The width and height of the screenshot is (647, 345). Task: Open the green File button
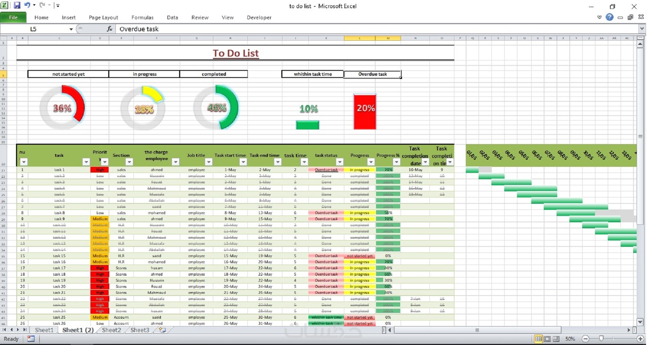(13, 17)
